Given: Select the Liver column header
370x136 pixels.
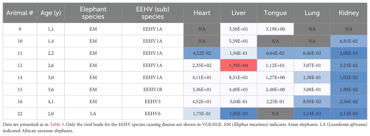Looking at the screenshot, I should point(239,13).
